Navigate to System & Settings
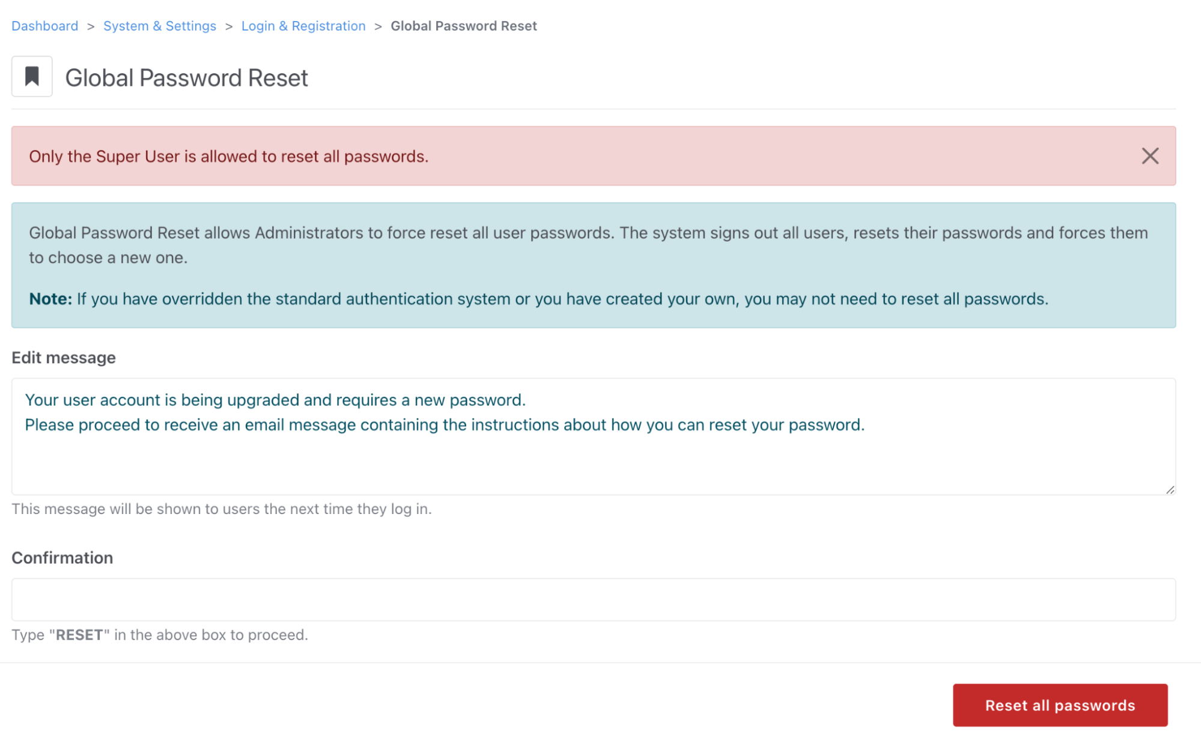Image resolution: width=1201 pixels, height=738 pixels. 160,26
